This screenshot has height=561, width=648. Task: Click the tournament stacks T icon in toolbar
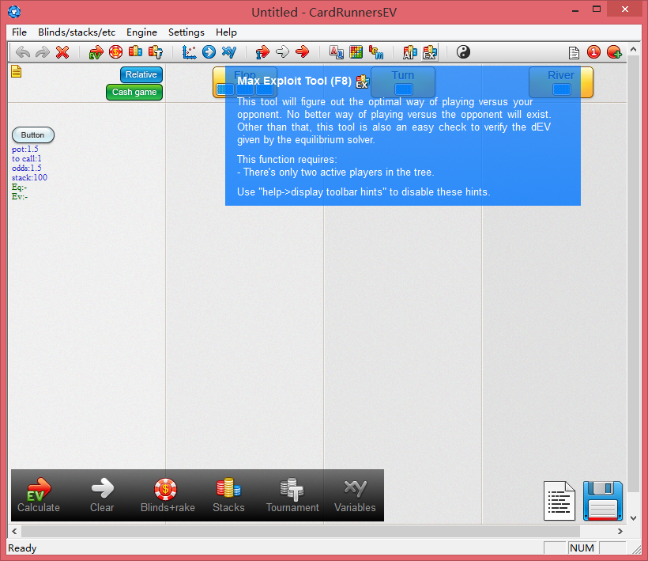[x=156, y=52]
